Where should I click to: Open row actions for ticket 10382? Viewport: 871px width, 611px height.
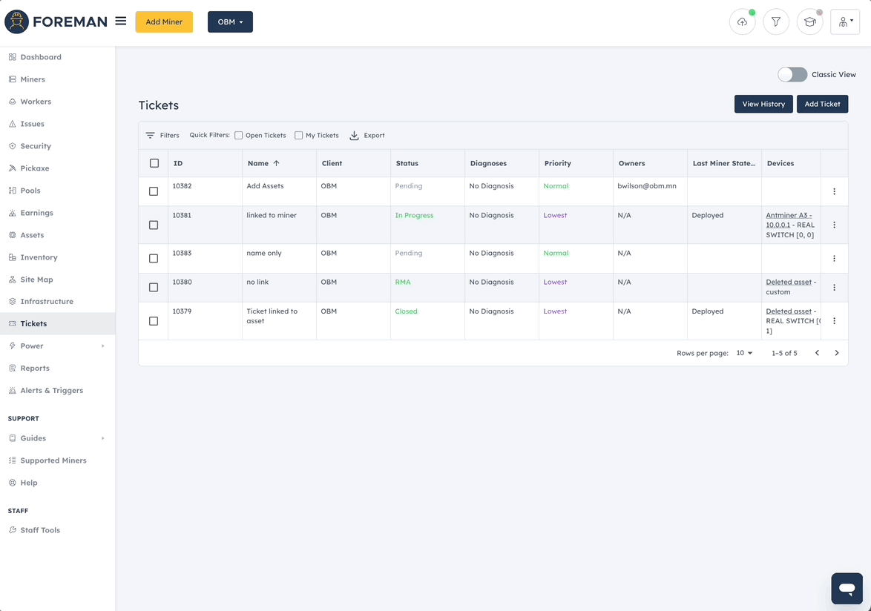[x=834, y=191]
